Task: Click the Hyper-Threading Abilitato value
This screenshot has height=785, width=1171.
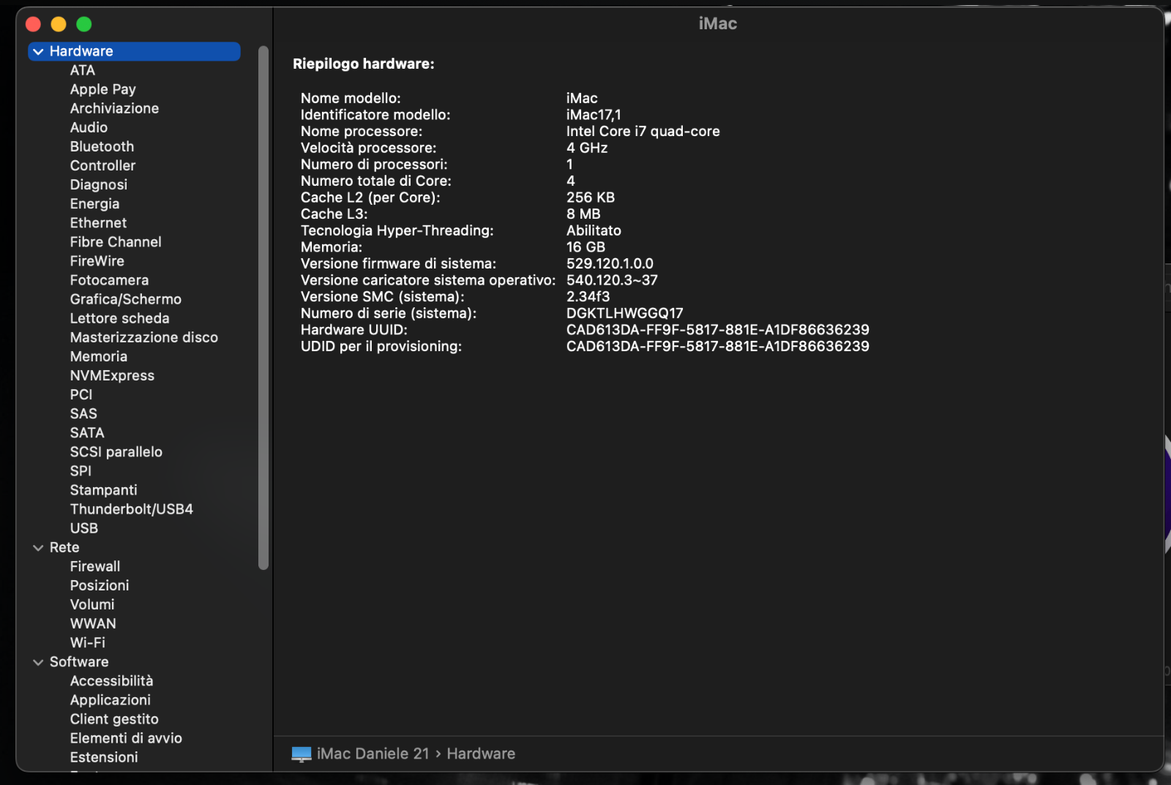Action: click(594, 230)
